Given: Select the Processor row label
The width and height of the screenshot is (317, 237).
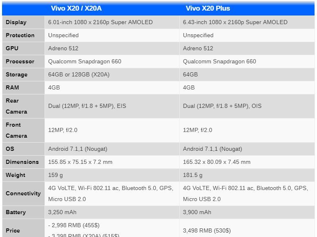Looking at the screenshot, I should pyautogui.click(x=20, y=62).
